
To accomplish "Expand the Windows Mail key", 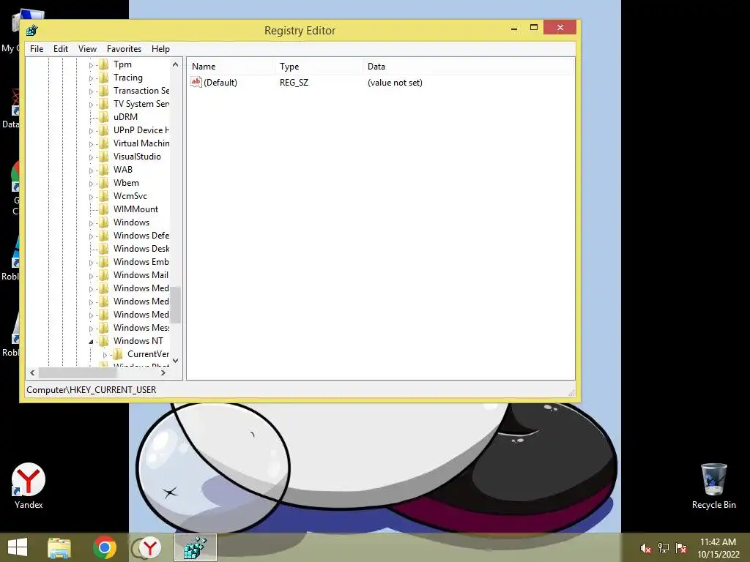I will click(91, 276).
